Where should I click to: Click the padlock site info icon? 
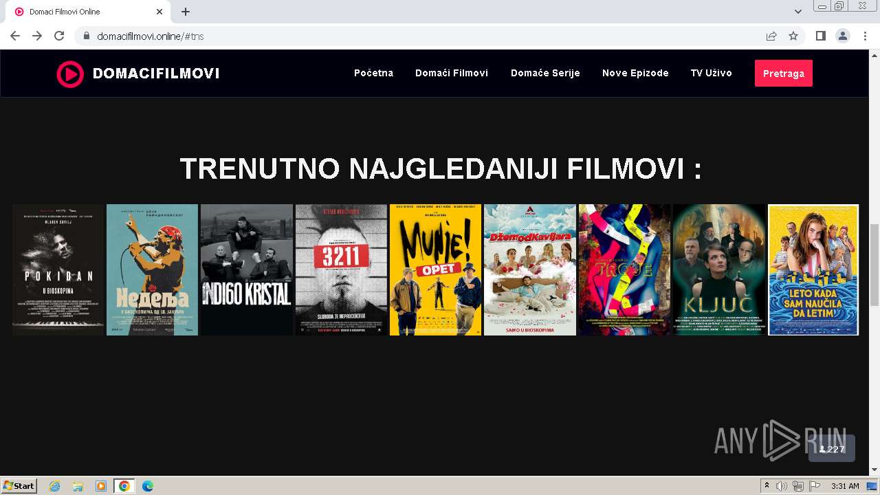coord(87,36)
